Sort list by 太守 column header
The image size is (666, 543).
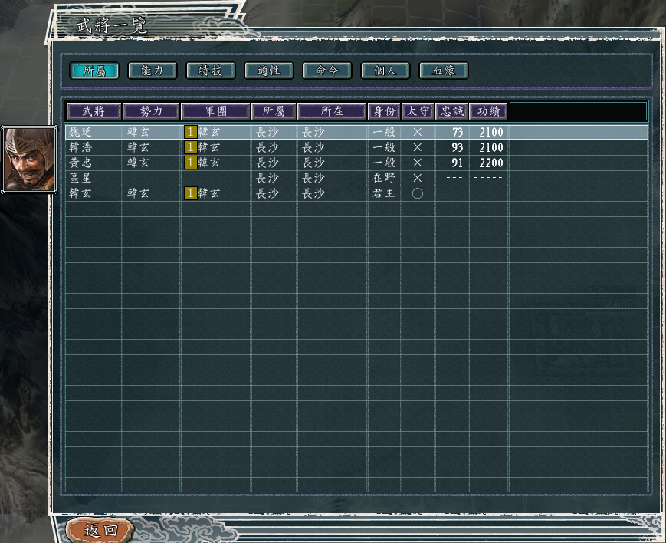tap(418, 111)
